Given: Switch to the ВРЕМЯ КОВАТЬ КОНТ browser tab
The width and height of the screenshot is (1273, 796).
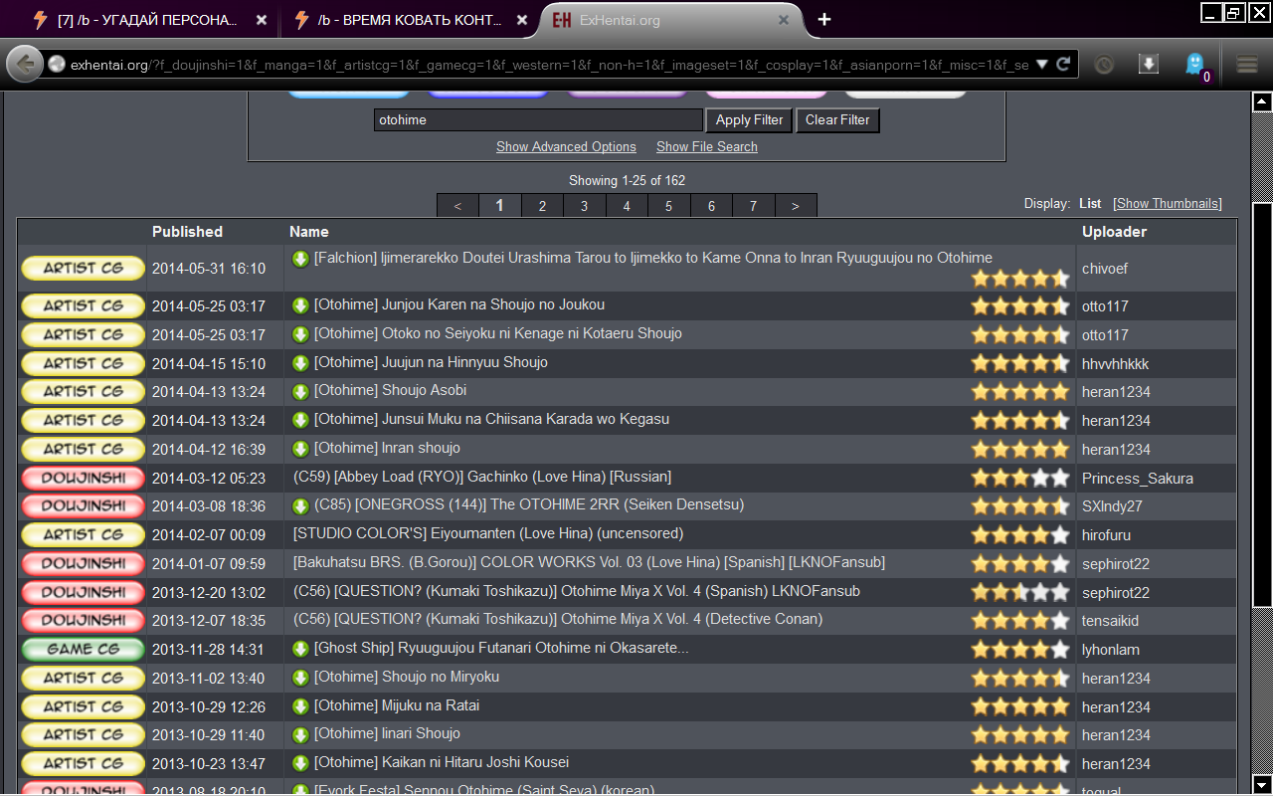Looking at the screenshot, I should pos(410,20).
